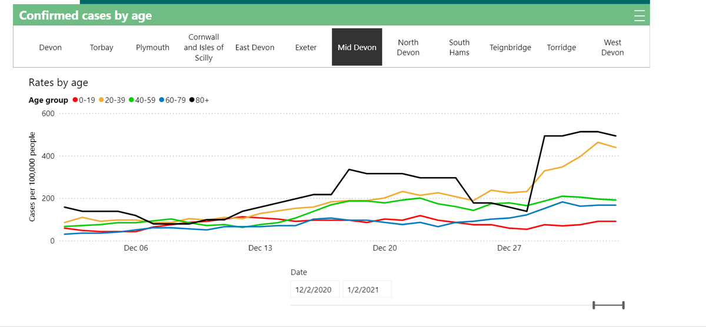The image size is (706, 327).
Task: Click the black 80+ legend marker
Action: coord(192,100)
